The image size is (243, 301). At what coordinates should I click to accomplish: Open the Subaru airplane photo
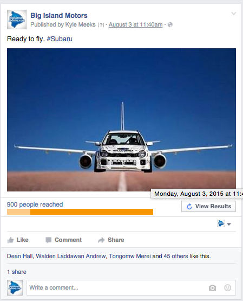point(121,120)
